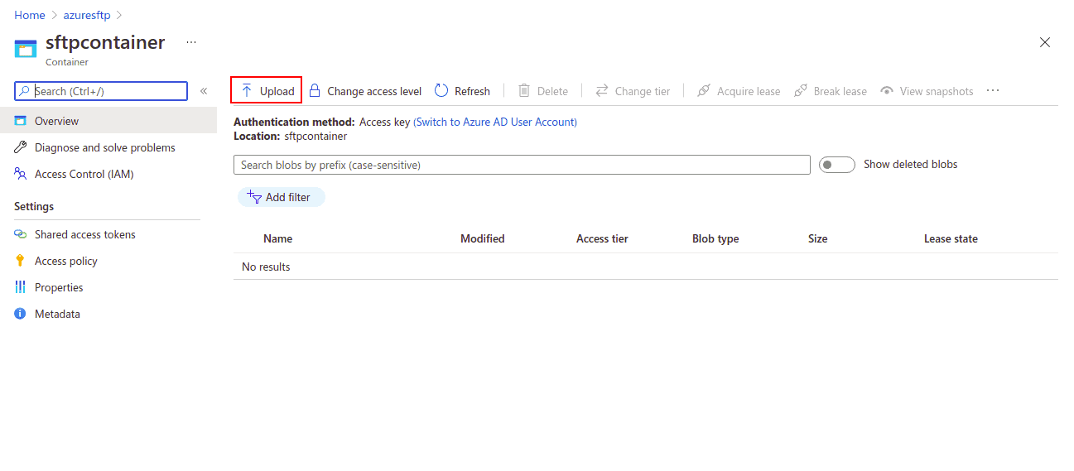Click the Delete button label
Image resolution: width=1074 pixels, height=471 pixels.
coord(552,91)
